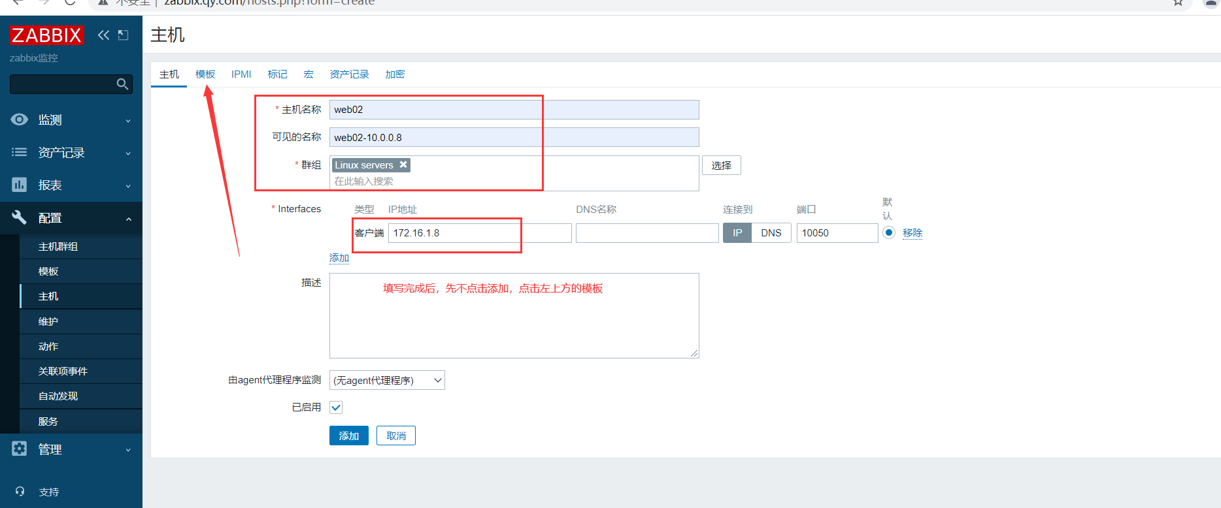Collapse the 配置 menu
The height and width of the screenshot is (508, 1221).
coord(128,219)
